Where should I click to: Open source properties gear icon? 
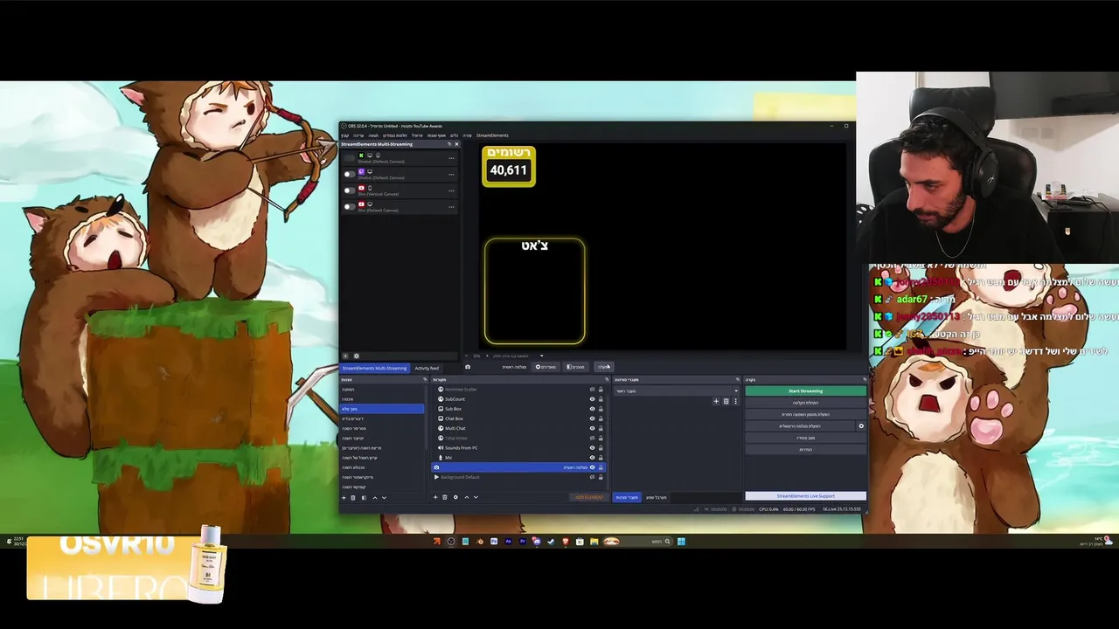click(455, 497)
